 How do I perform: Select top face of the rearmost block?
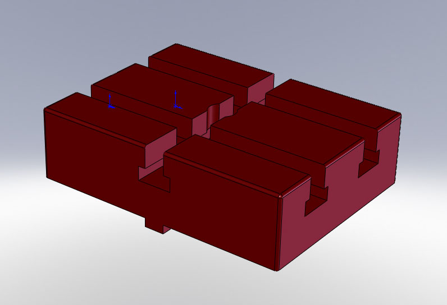coord(213,63)
